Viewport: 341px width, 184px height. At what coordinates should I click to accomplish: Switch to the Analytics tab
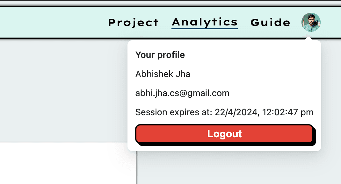coord(205,23)
